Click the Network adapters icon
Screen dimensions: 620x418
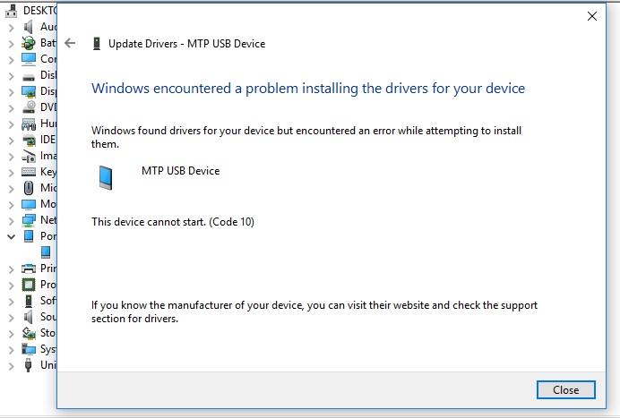tap(28, 220)
